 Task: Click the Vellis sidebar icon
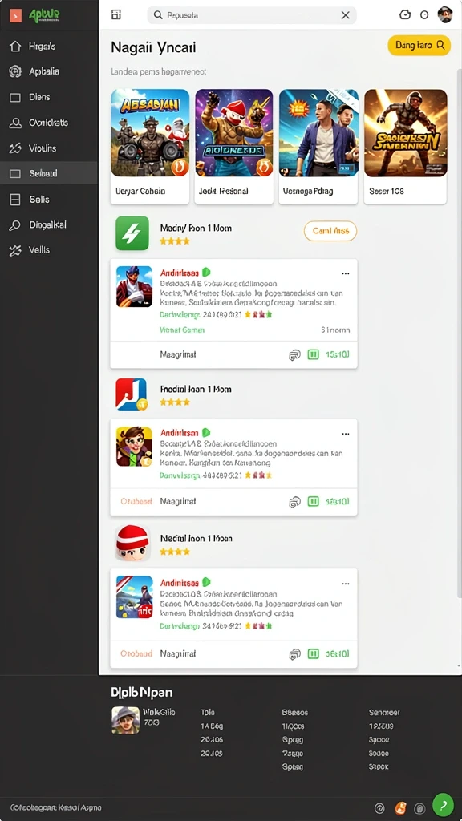pyautogui.click(x=15, y=250)
